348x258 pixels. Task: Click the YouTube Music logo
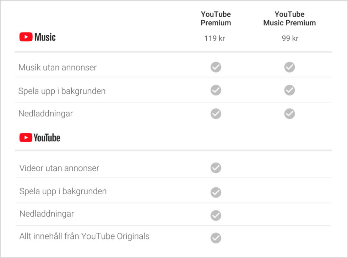(37, 37)
